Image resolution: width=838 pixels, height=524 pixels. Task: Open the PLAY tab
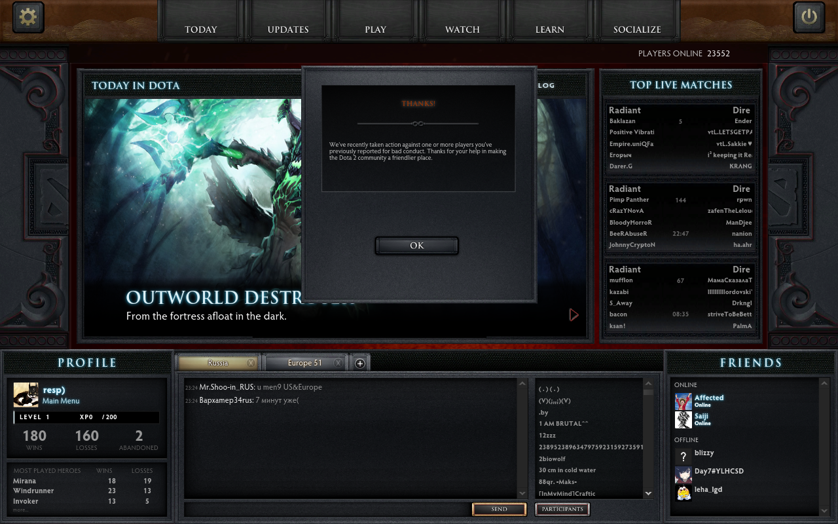coord(376,29)
